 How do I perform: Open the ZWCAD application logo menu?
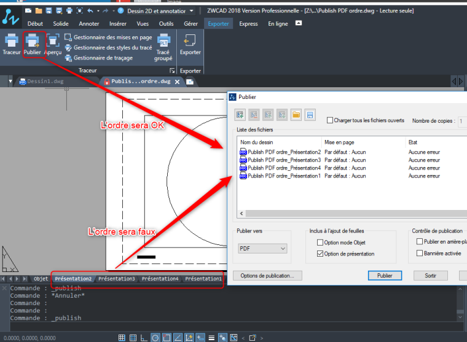pos(10,17)
